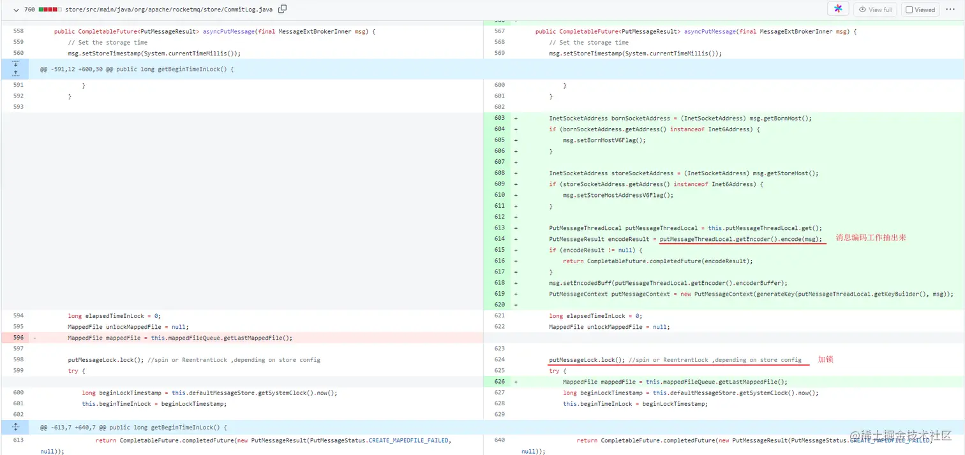Click left line number 558
Viewport: 965px width, 455px height.
pos(18,31)
